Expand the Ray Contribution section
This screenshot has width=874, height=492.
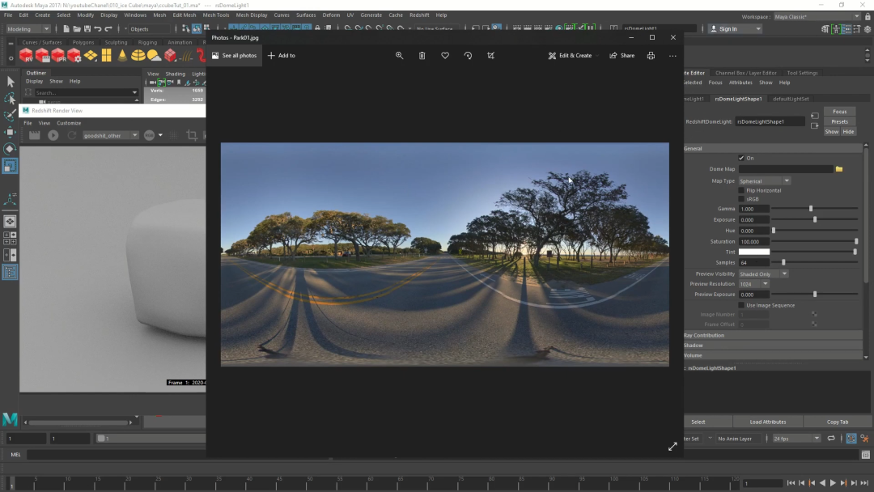[704, 335]
